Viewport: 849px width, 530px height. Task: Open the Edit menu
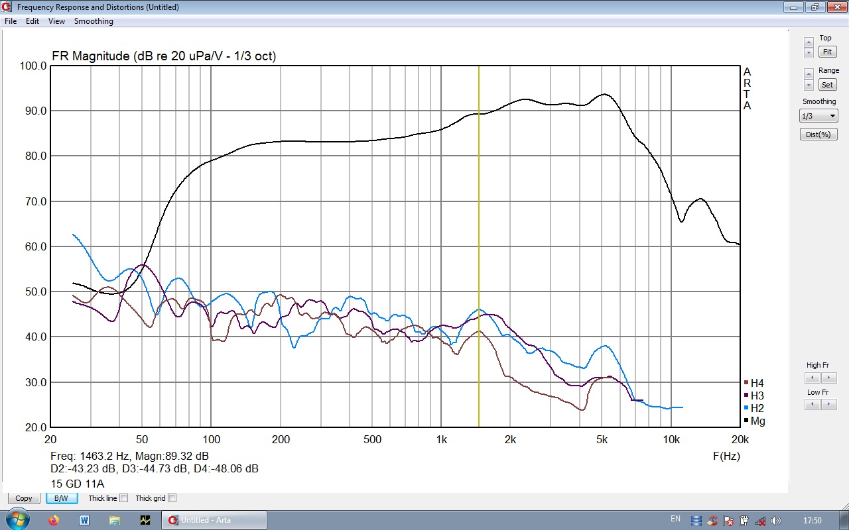coord(33,21)
